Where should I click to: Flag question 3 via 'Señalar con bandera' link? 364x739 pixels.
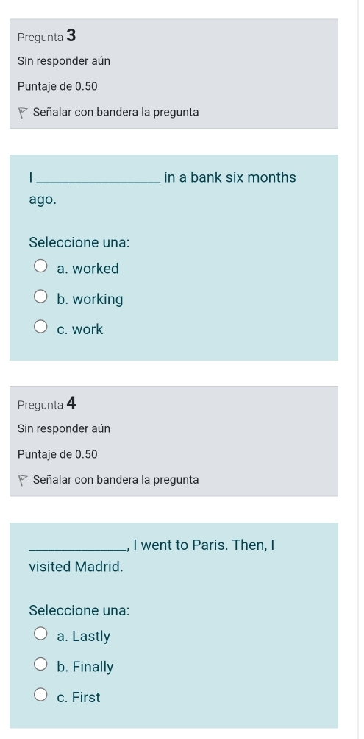click(x=116, y=113)
